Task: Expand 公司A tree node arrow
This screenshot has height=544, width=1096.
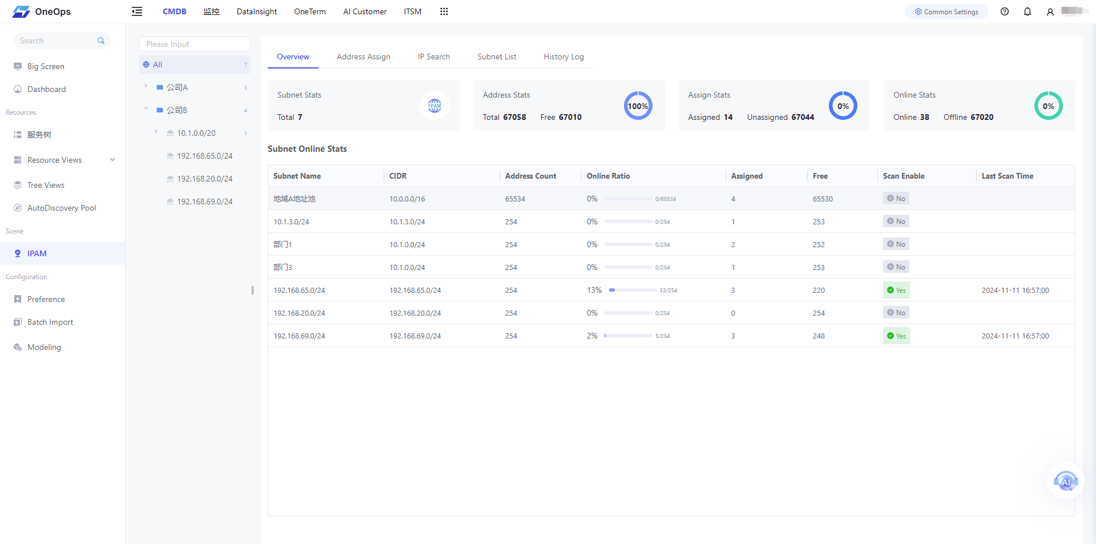Action: click(146, 86)
